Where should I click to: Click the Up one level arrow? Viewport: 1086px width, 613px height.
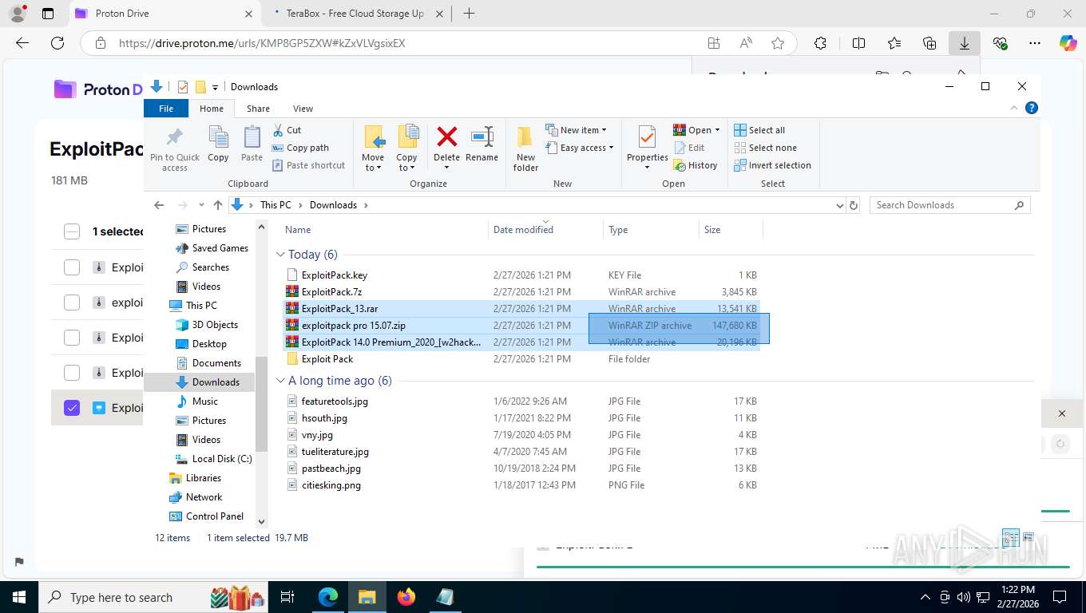tap(217, 205)
